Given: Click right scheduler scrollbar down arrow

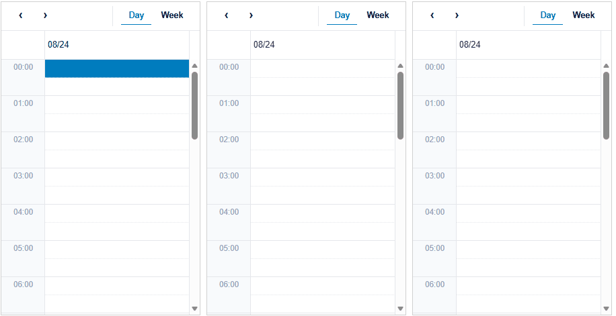Looking at the screenshot, I should click(x=606, y=309).
